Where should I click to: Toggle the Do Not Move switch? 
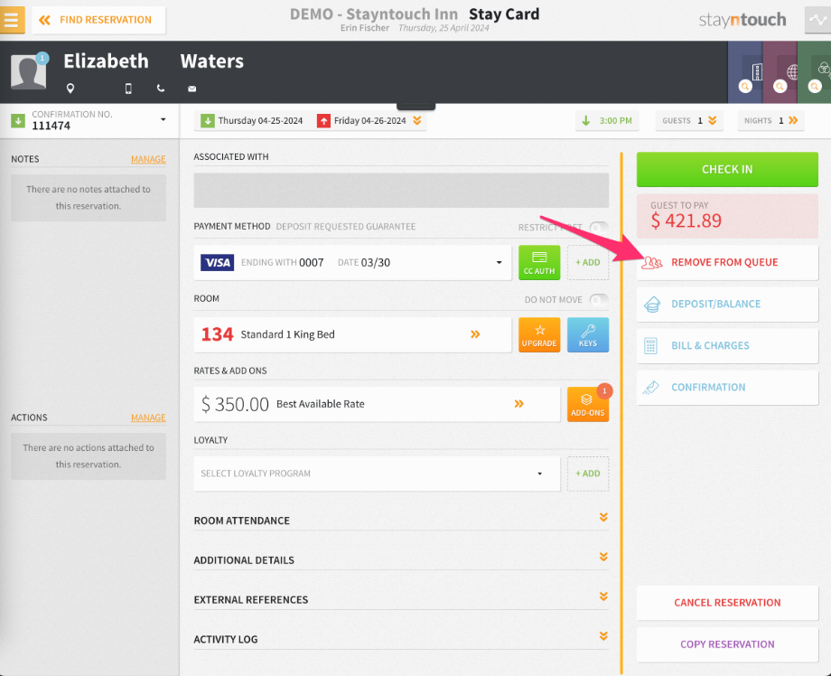coord(599,300)
